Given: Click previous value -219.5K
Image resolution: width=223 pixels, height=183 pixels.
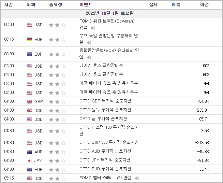Looking at the screenshot, I should click(x=202, y=143).
